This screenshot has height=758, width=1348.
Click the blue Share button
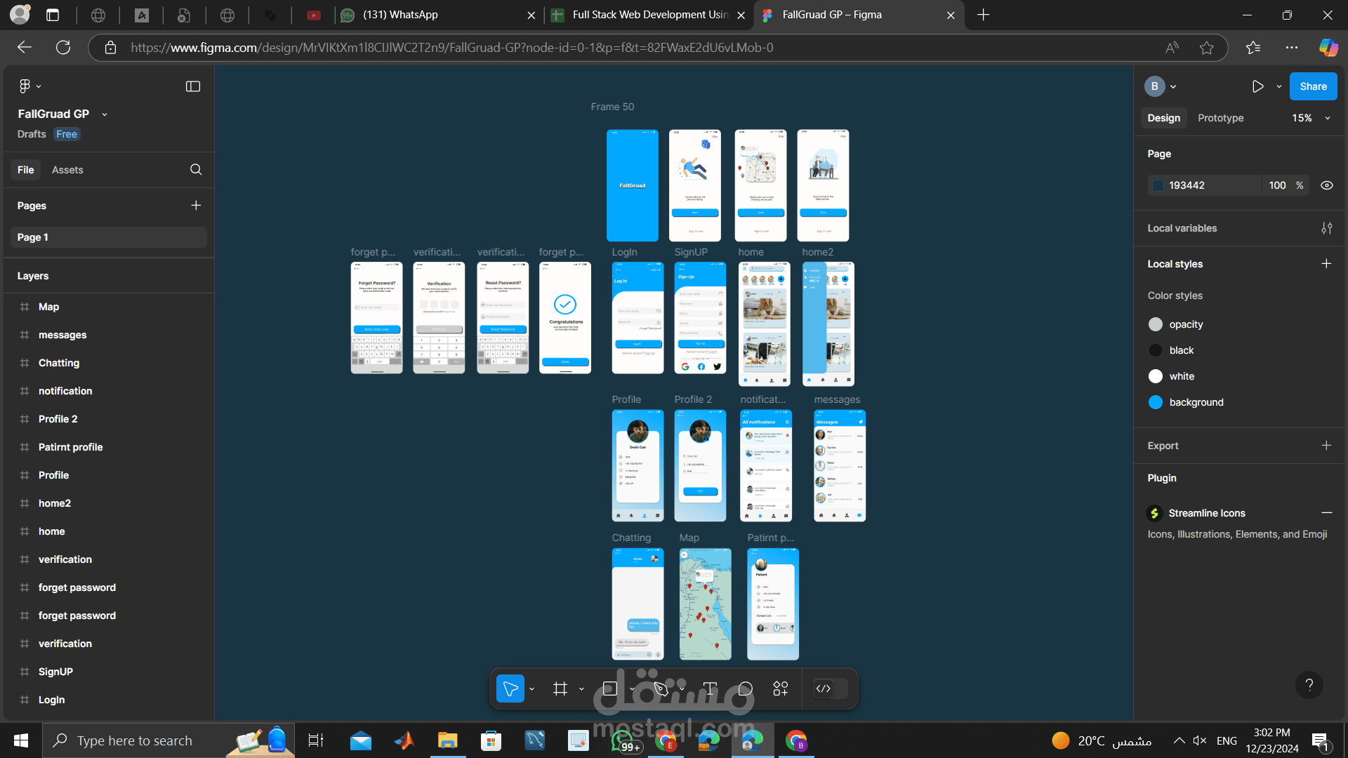point(1313,86)
